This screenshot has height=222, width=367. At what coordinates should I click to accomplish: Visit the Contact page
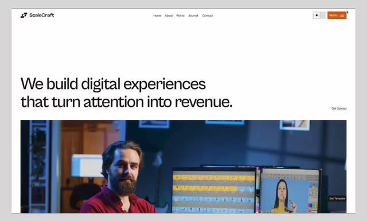pos(208,15)
